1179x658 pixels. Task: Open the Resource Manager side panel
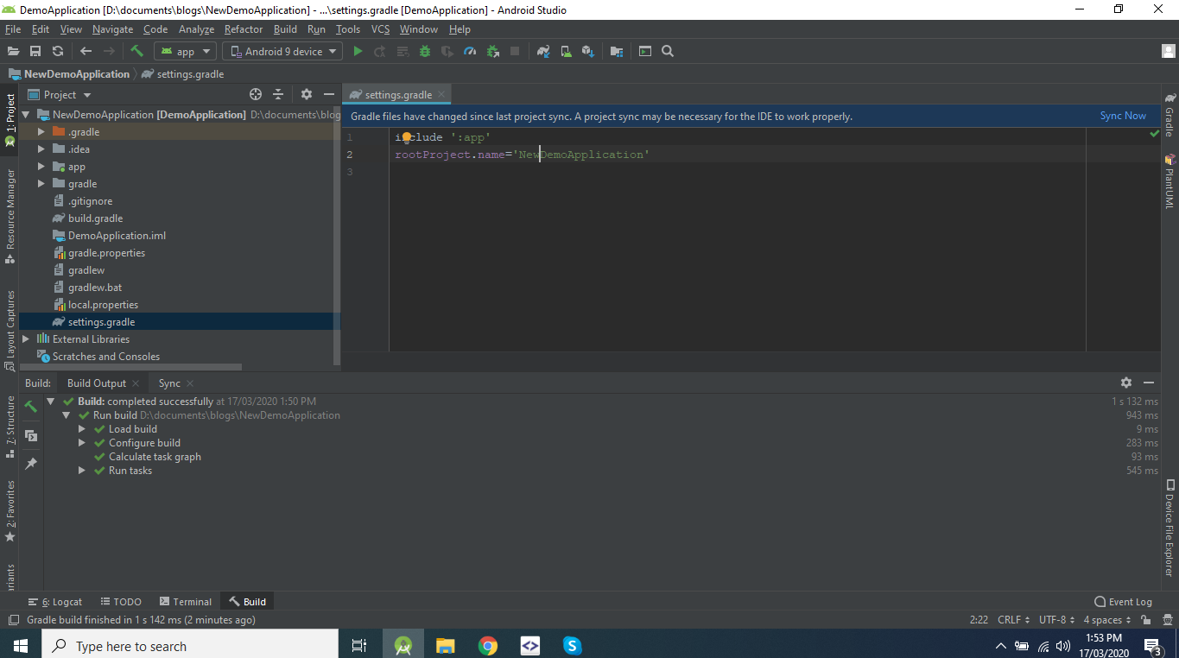[x=10, y=215]
